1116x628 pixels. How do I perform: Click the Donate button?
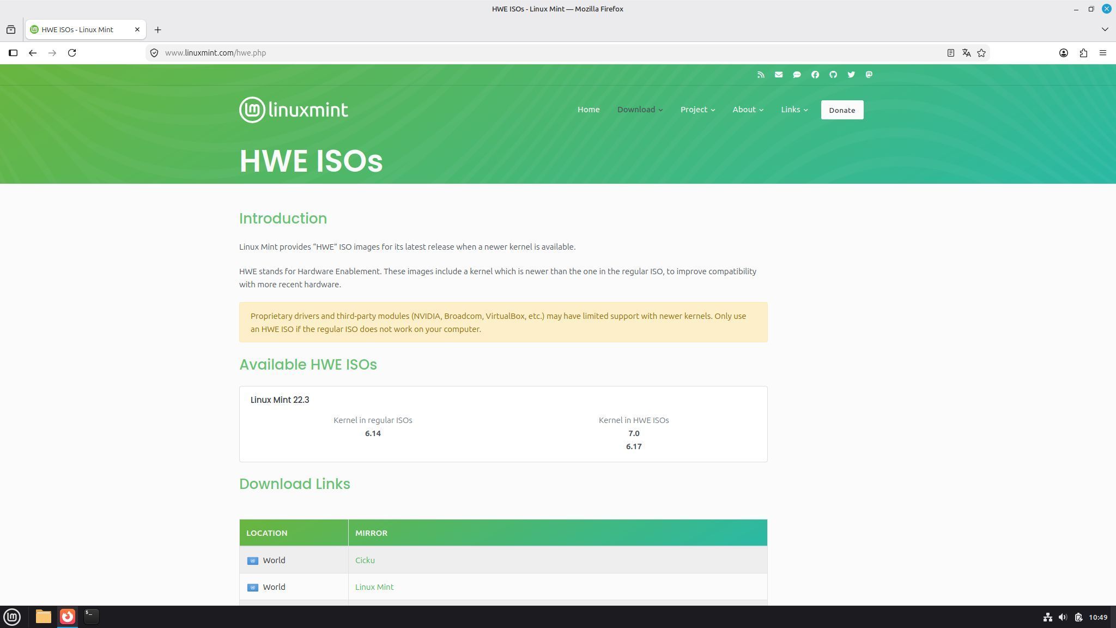tap(842, 110)
